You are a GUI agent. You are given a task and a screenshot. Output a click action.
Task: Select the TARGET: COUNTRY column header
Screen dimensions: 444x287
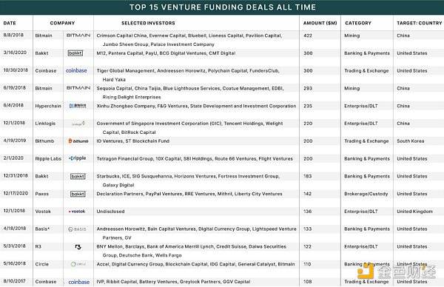click(419, 23)
